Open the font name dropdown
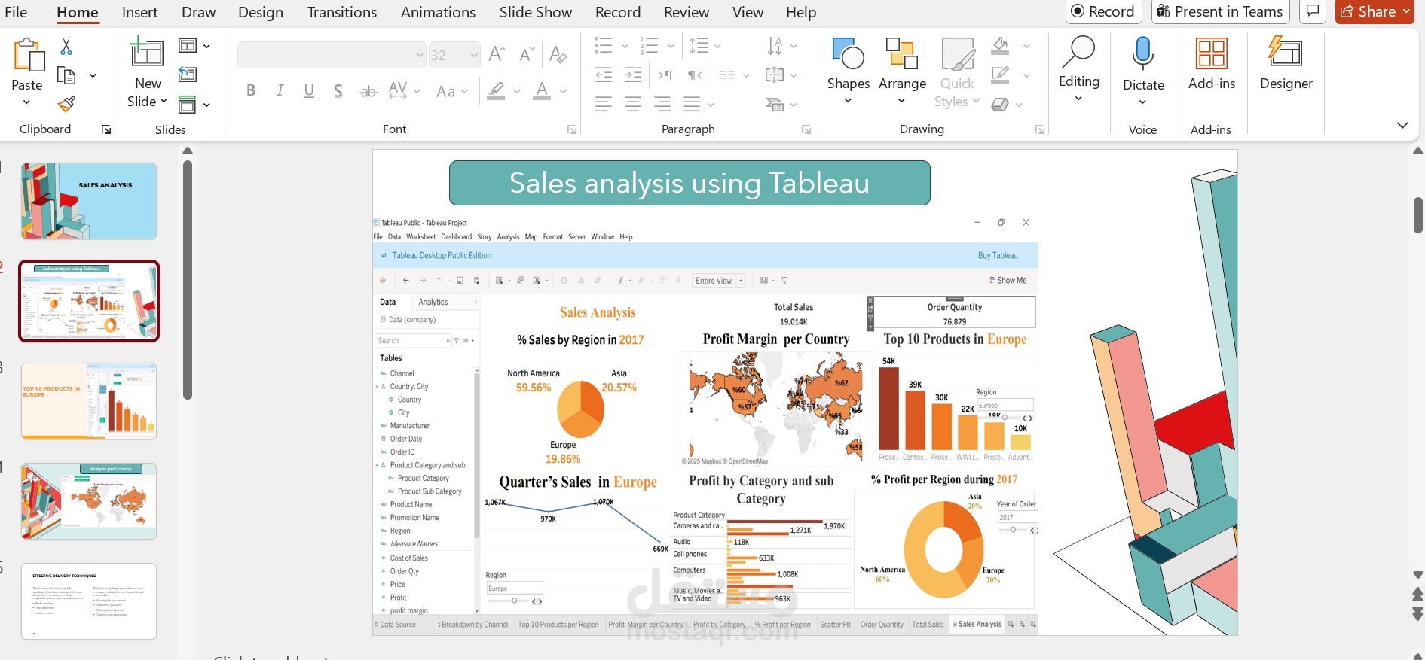1425x660 pixels. 420,55
